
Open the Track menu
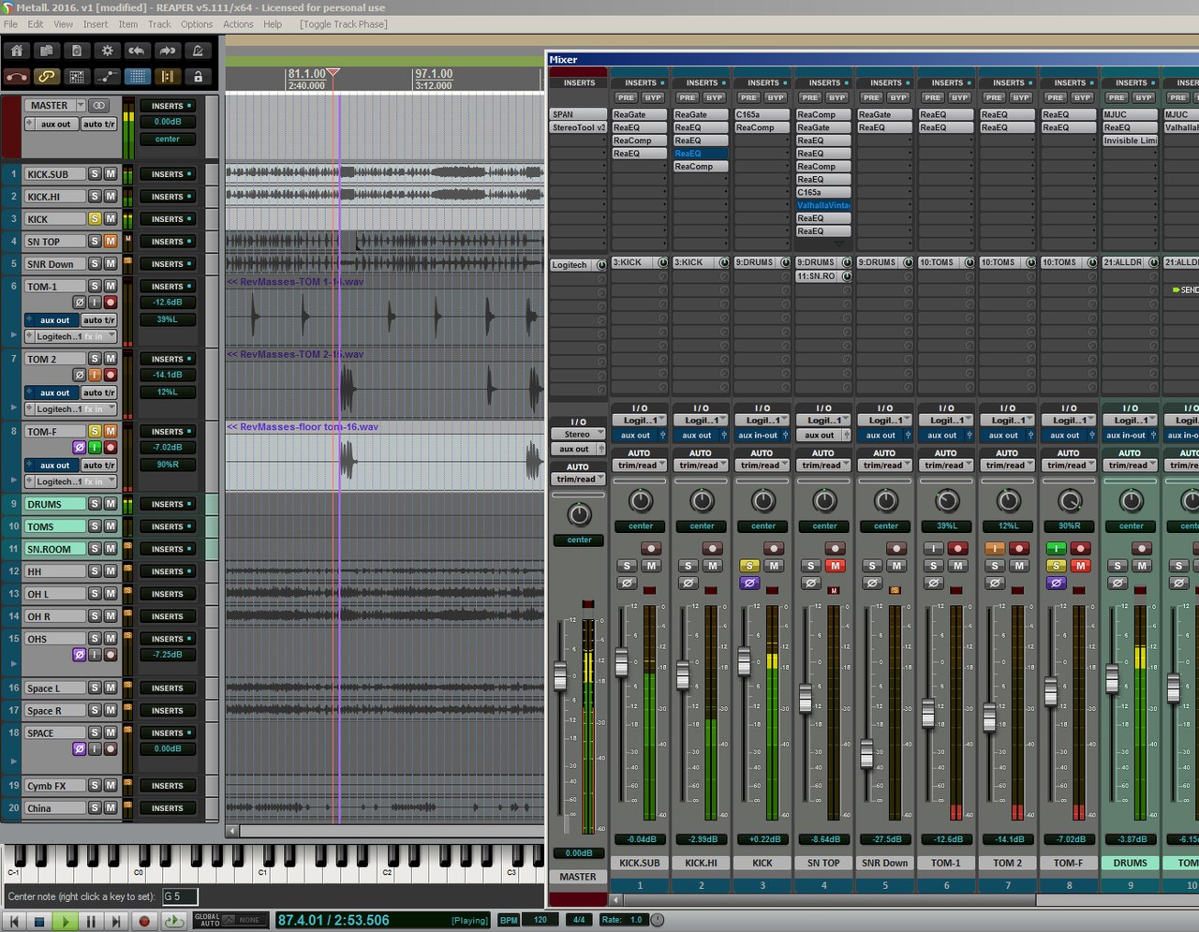[159, 24]
